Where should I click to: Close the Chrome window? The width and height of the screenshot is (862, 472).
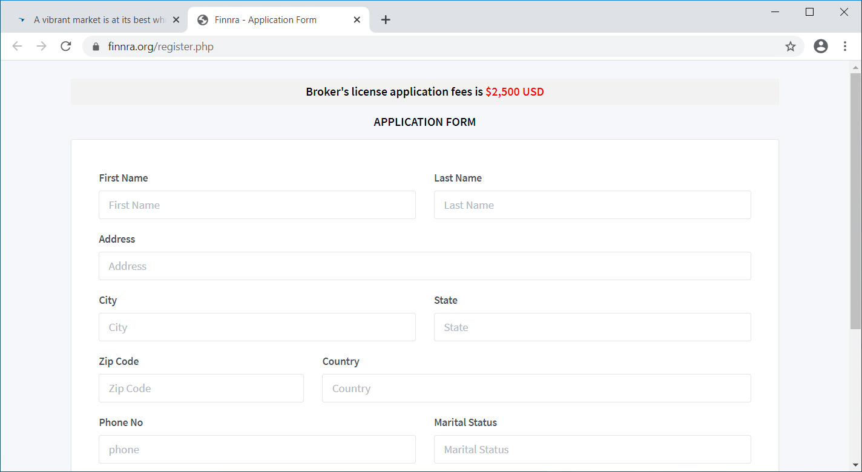click(x=844, y=12)
